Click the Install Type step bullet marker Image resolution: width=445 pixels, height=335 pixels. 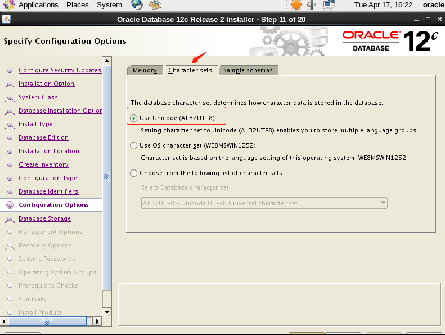pos(10,125)
